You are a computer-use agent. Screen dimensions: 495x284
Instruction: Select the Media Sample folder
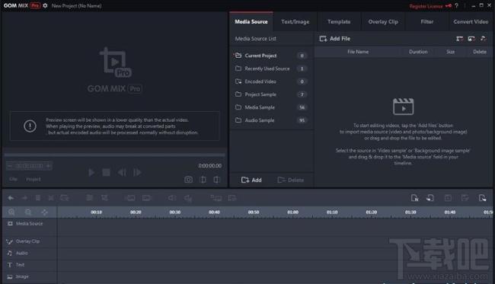(271, 107)
